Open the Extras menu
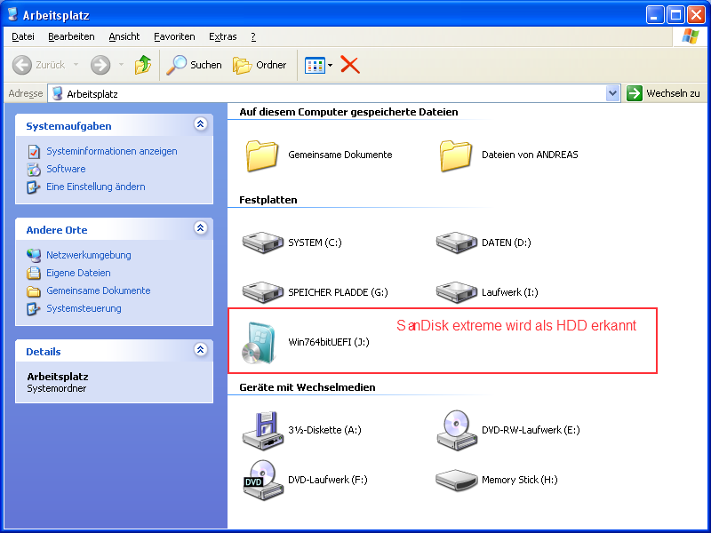Image resolution: width=711 pixels, height=533 pixels. (x=223, y=36)
